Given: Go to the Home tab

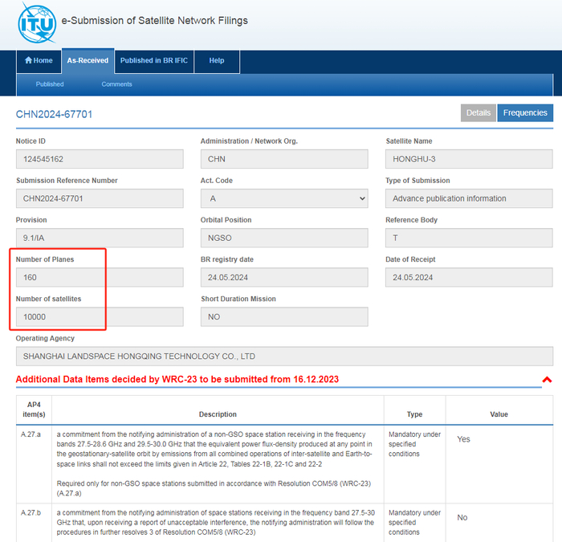Looking at the screenshot, I should (39, 61).
